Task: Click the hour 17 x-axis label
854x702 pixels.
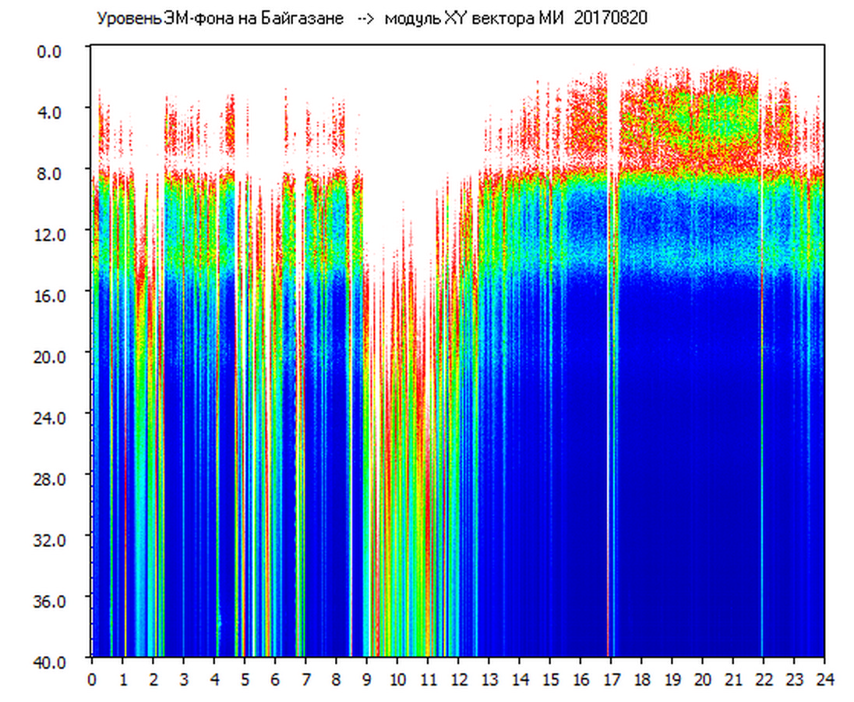Action: click(611, 679)
